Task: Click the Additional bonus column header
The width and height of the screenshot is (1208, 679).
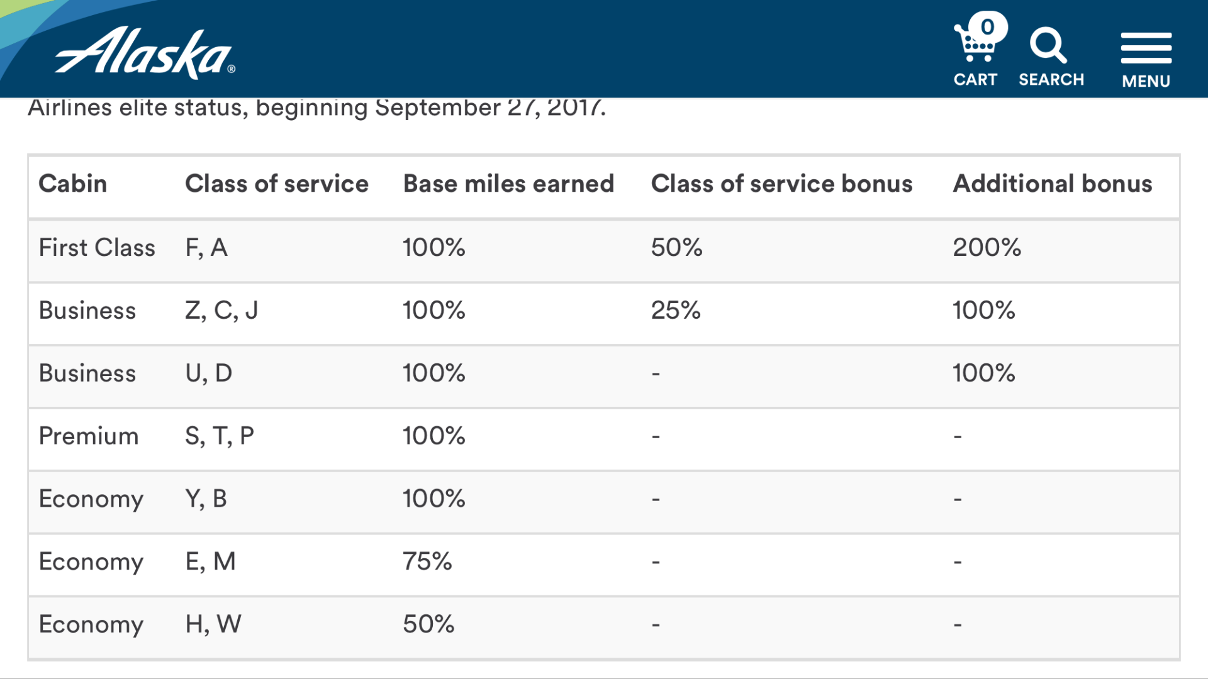Action: click(1052, 184)
